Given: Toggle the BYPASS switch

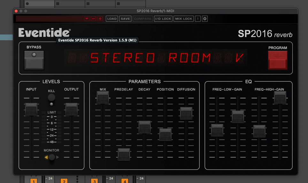Looking at the screenshot, I should coord(34,60).
